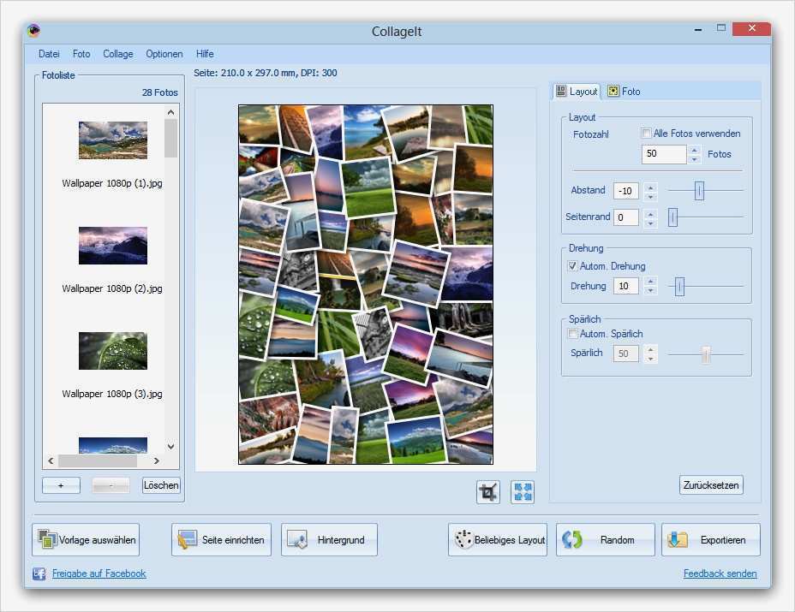Click the Seite einrichten page setup icon

(188, 539)
